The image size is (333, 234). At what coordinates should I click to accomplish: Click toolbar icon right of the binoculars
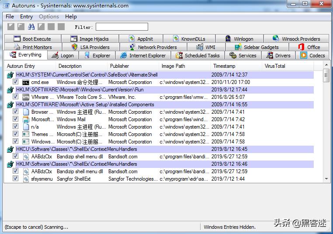tap(41, 27)
